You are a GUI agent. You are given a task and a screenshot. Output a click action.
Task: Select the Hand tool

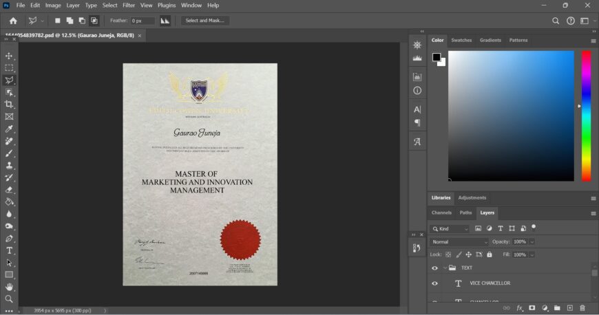point(9,287)
